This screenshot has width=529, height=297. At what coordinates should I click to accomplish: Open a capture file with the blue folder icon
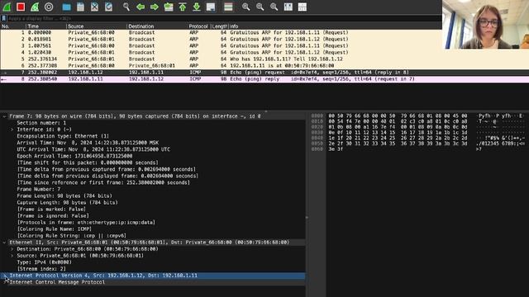click(x=67, y=7)
